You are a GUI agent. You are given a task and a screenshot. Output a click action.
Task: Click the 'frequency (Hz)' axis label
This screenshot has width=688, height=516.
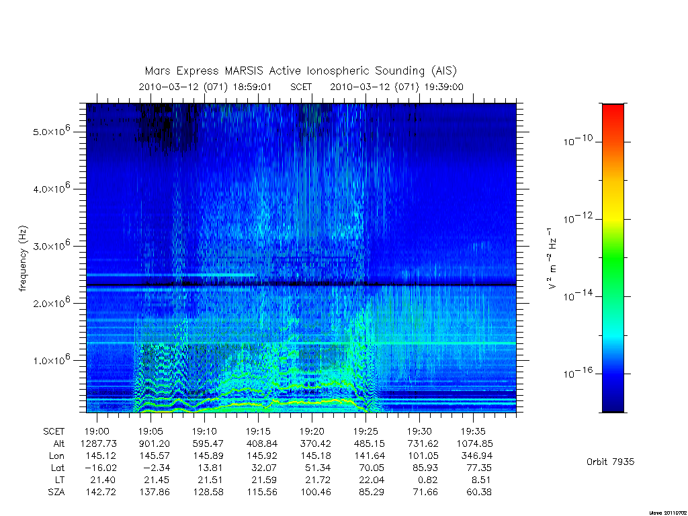tap(23, 259)
